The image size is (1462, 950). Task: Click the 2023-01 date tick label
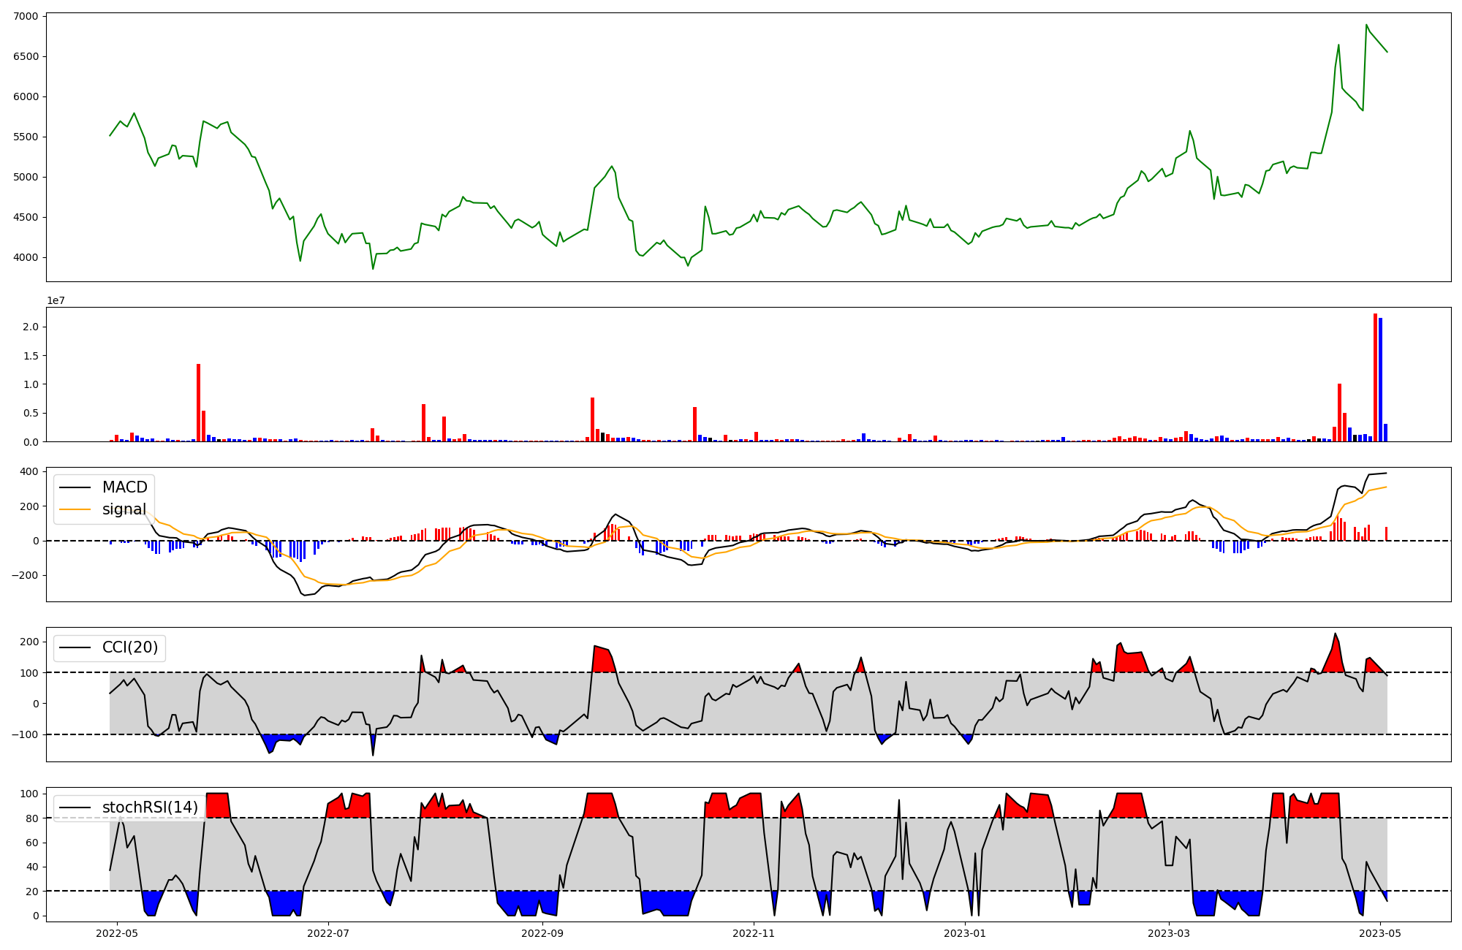[x=965, y=933]
